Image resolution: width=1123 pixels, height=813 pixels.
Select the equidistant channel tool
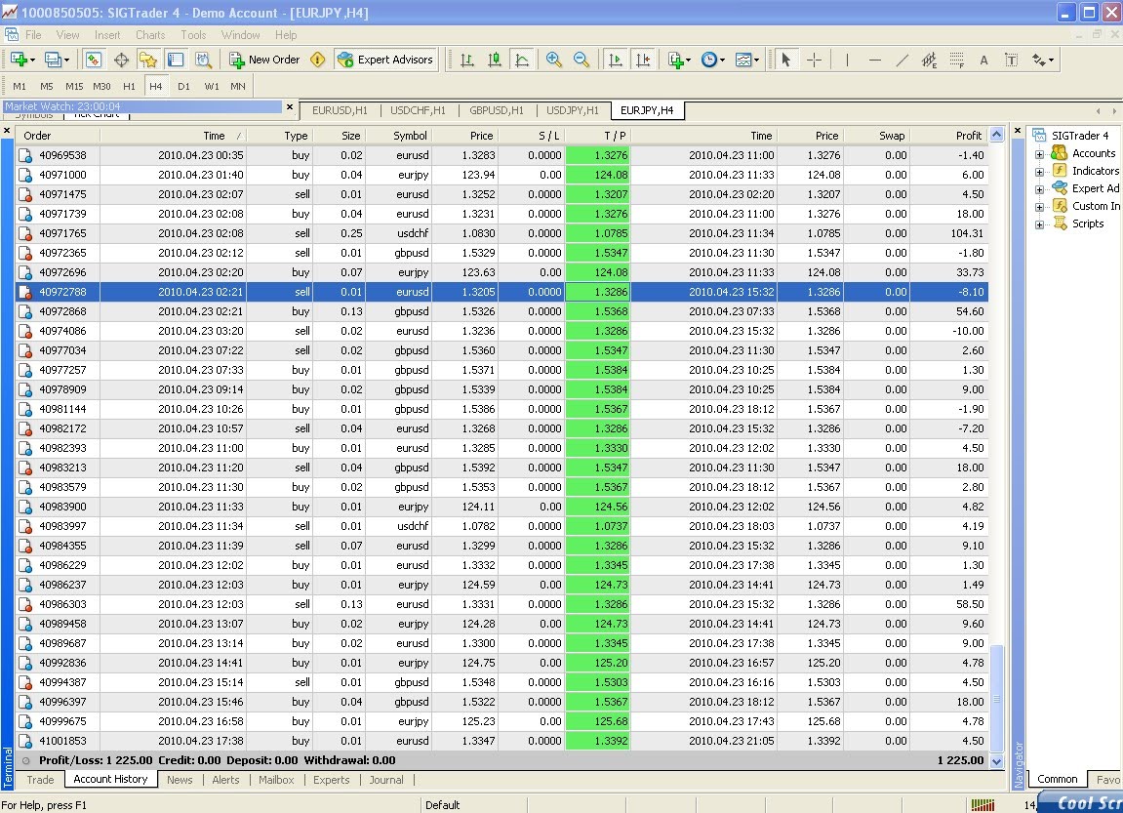(930, 61)
